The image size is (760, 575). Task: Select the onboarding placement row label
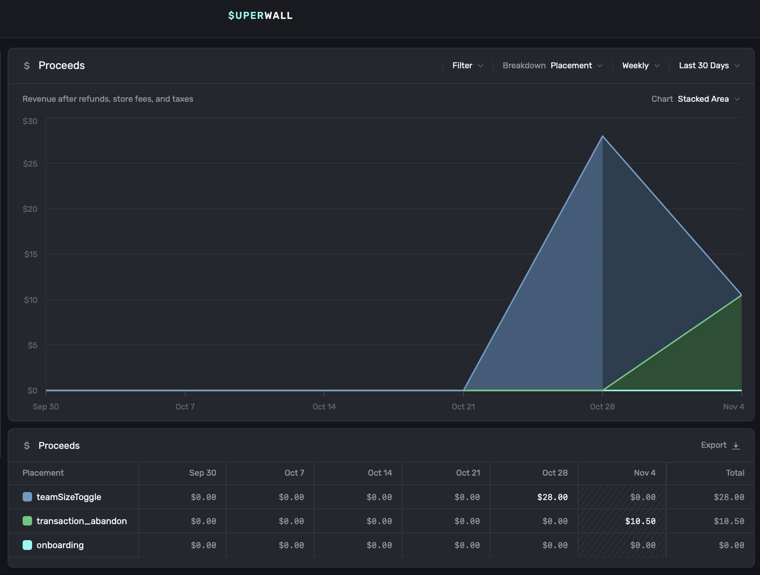tap(60, 545)
